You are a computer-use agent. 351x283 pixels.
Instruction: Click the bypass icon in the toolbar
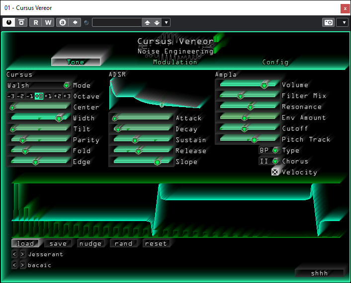(x=21, y=22)
